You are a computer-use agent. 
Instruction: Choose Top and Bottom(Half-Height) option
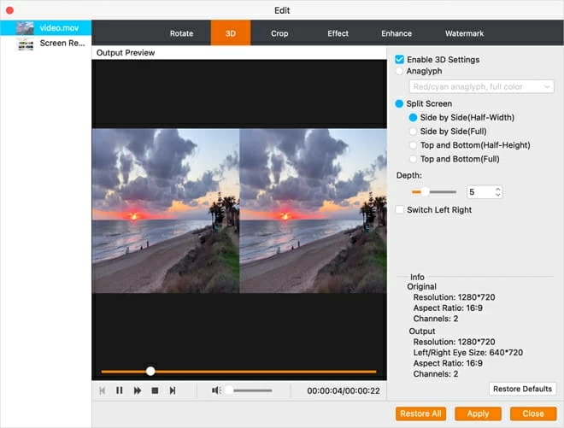click(414, 145)
